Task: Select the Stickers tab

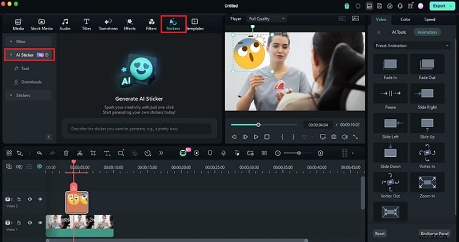Action: [173, 25]
